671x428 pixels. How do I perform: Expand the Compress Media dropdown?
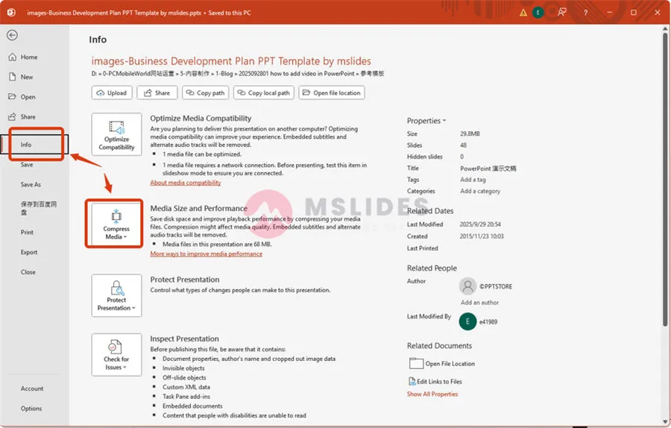(116, 224)
